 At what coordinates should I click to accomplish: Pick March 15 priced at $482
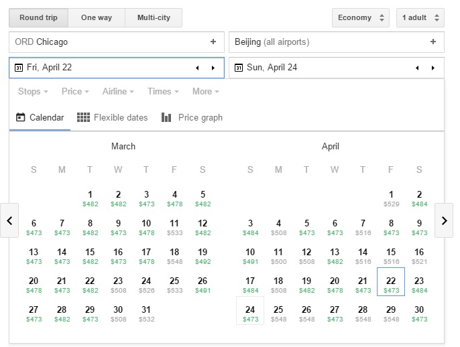click(90, 255)
